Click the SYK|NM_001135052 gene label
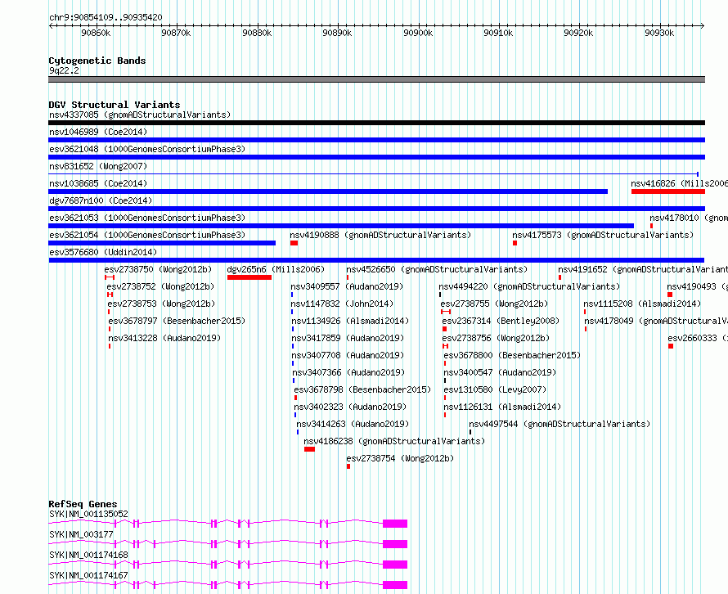 (x=88, y=514)
